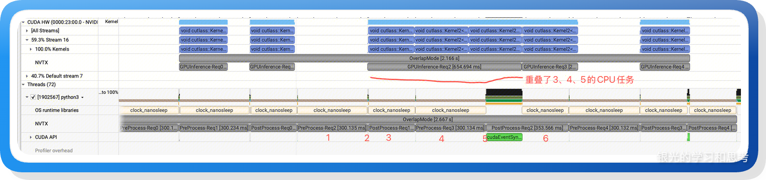
Task: Click python3 CPU utilization bar above PostProcess-Req2
Action: 504,97
